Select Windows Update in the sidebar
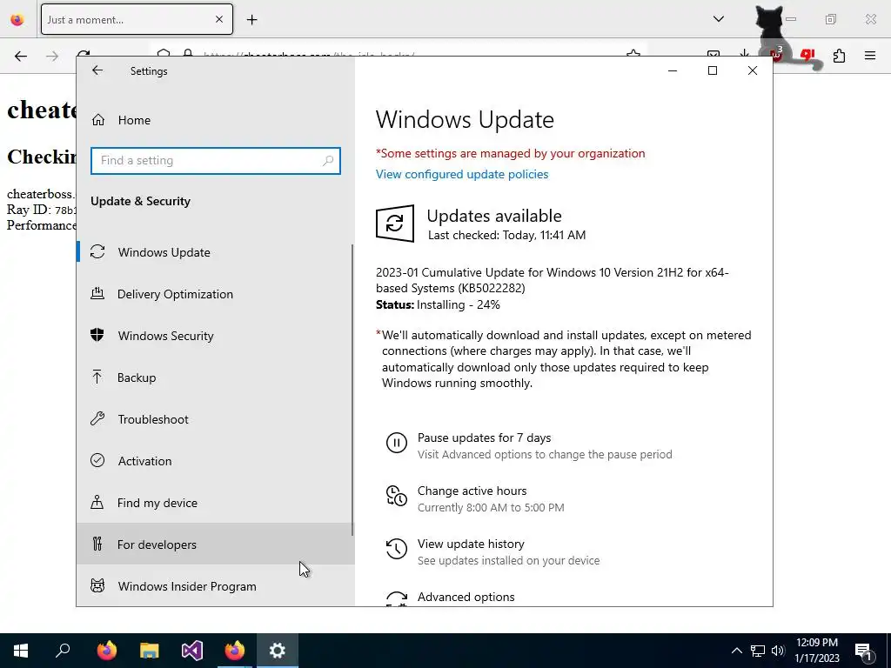 216,252
